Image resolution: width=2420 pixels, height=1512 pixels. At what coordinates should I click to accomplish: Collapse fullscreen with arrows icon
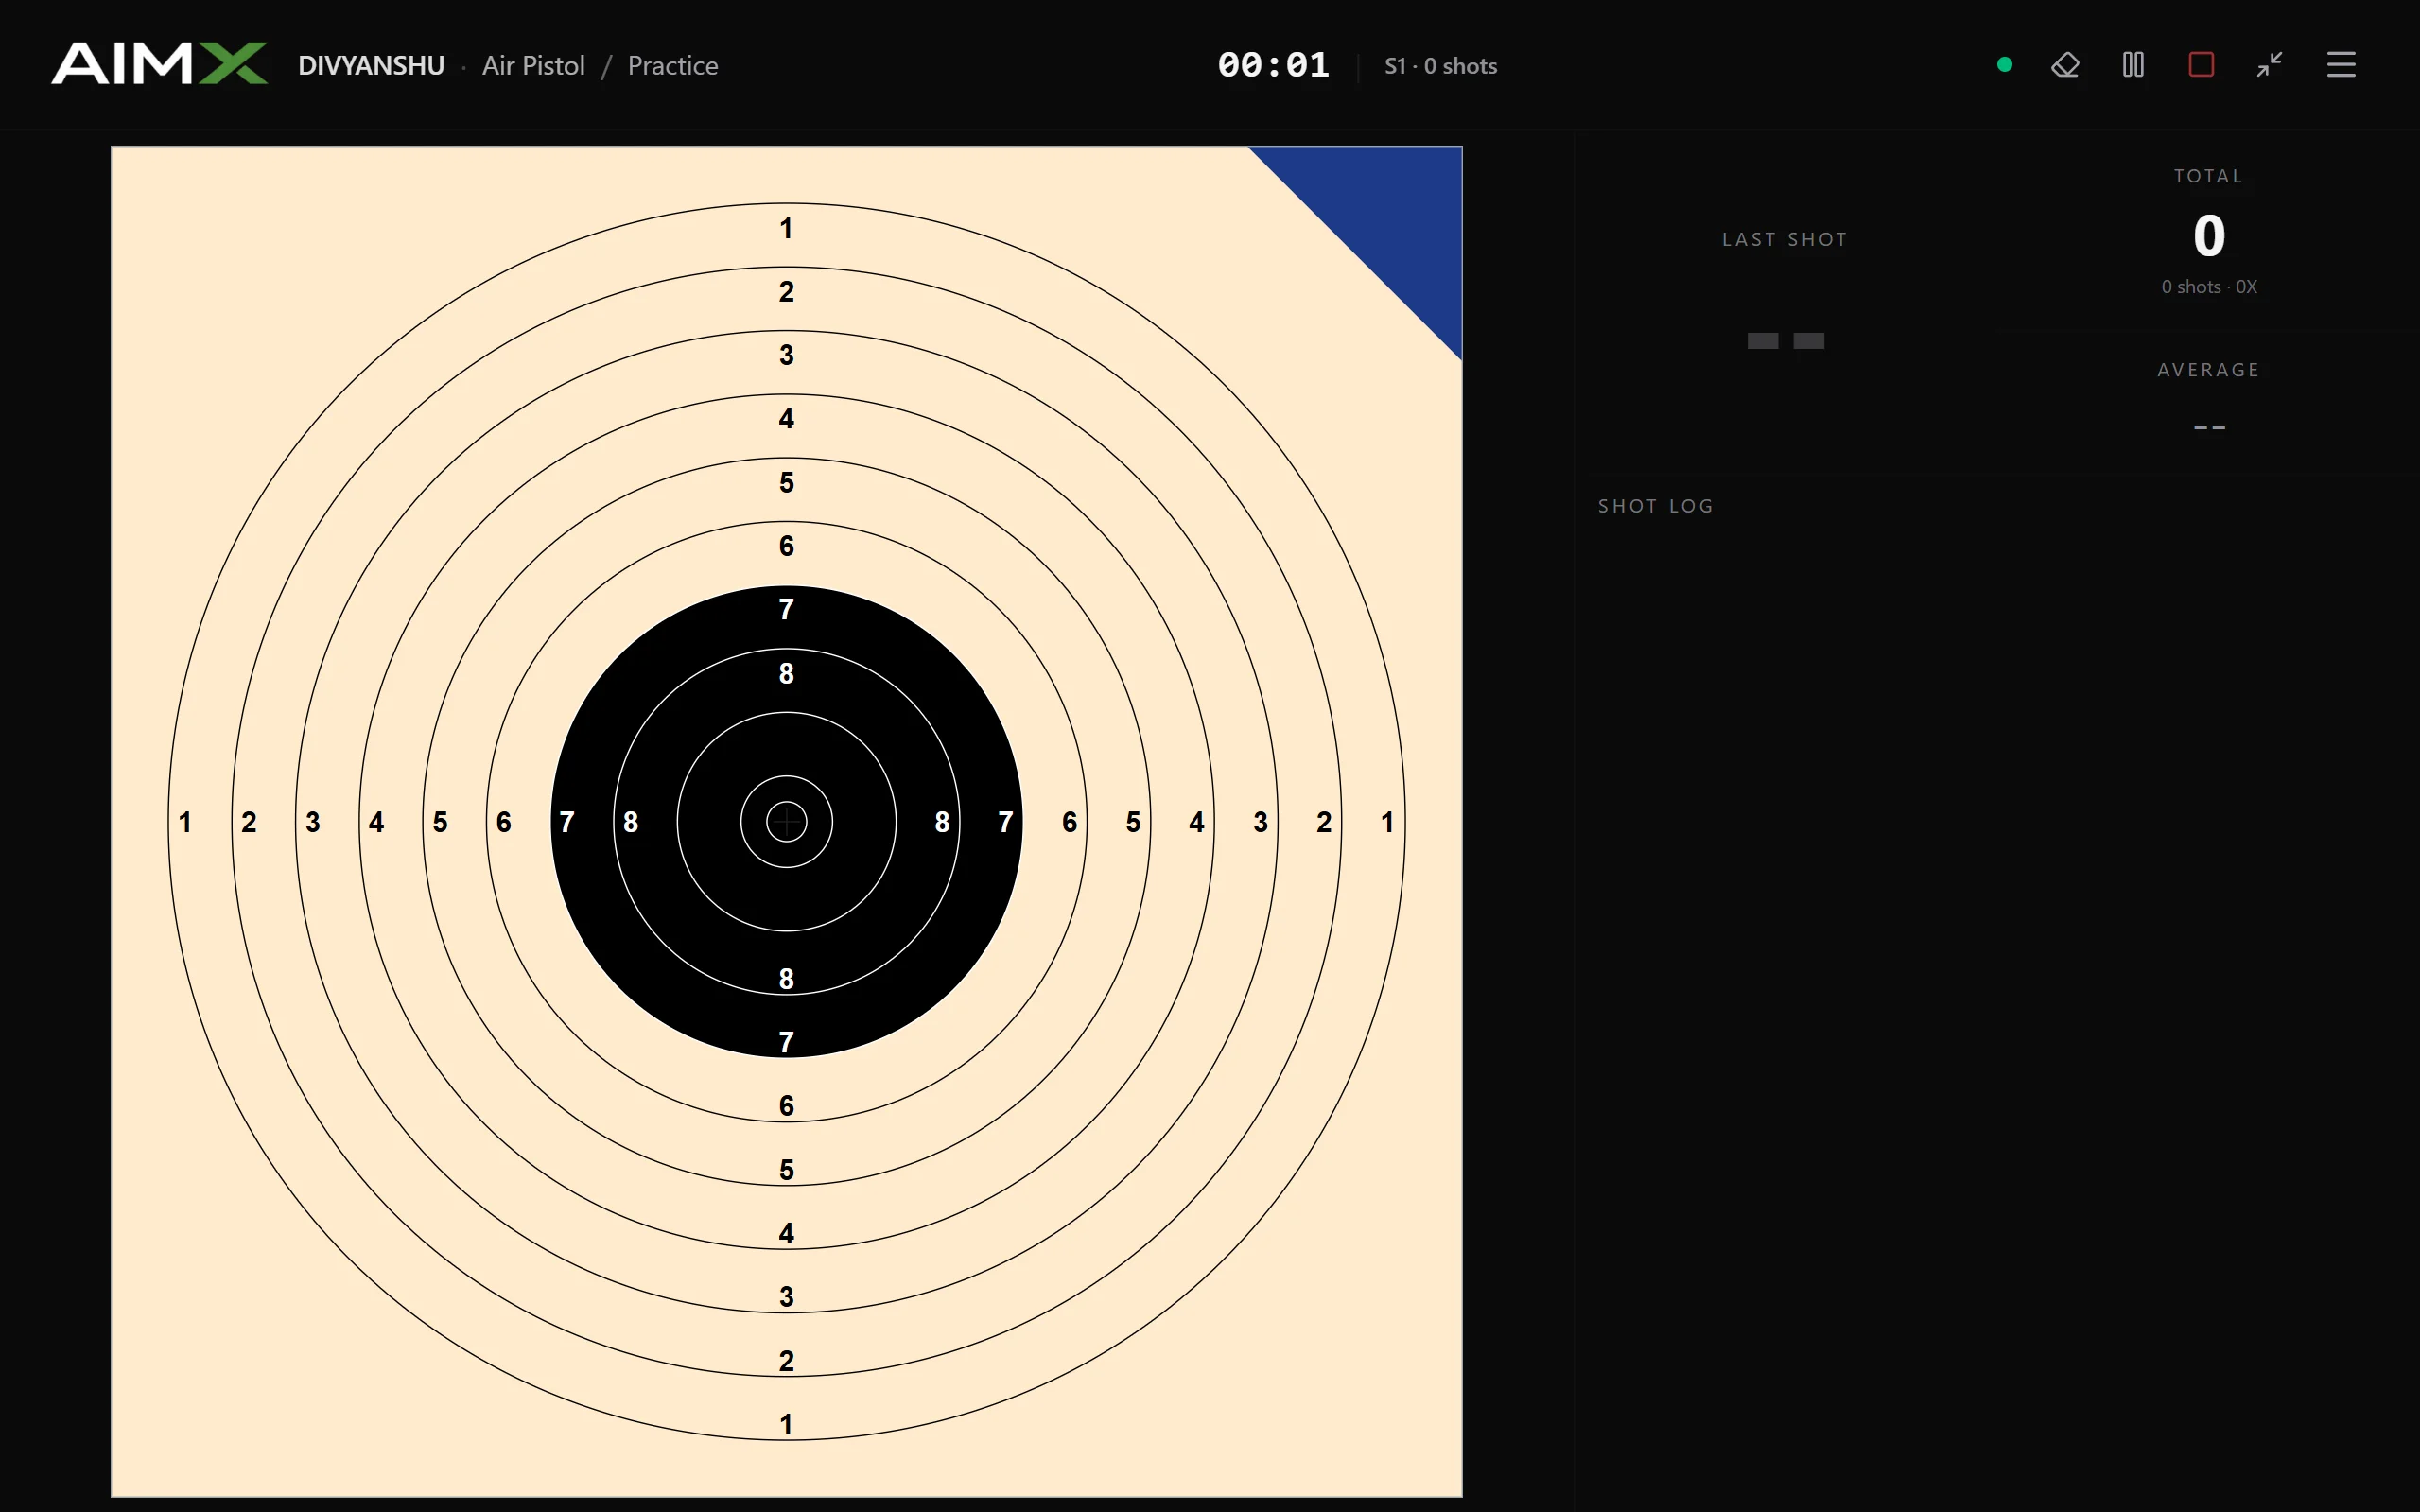(x=2269, y=65)
